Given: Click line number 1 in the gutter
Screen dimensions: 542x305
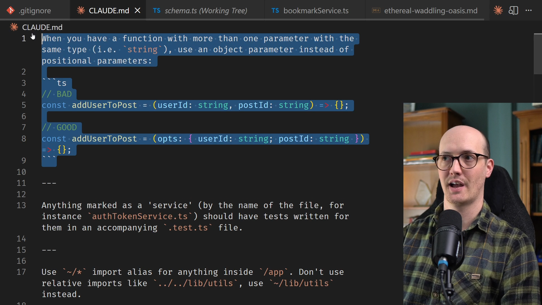Looking at the screenshot, I should [x=24, y=38].
